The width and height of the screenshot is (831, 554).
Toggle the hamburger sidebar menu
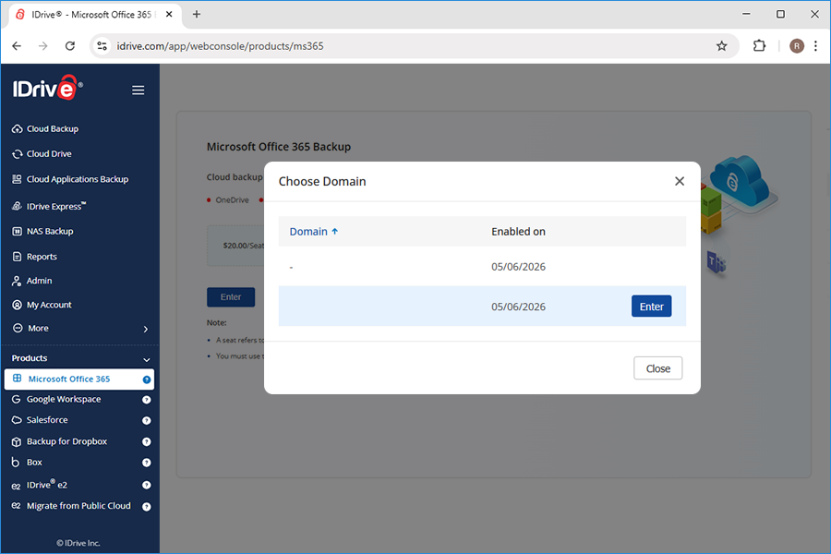click(138, 90)
